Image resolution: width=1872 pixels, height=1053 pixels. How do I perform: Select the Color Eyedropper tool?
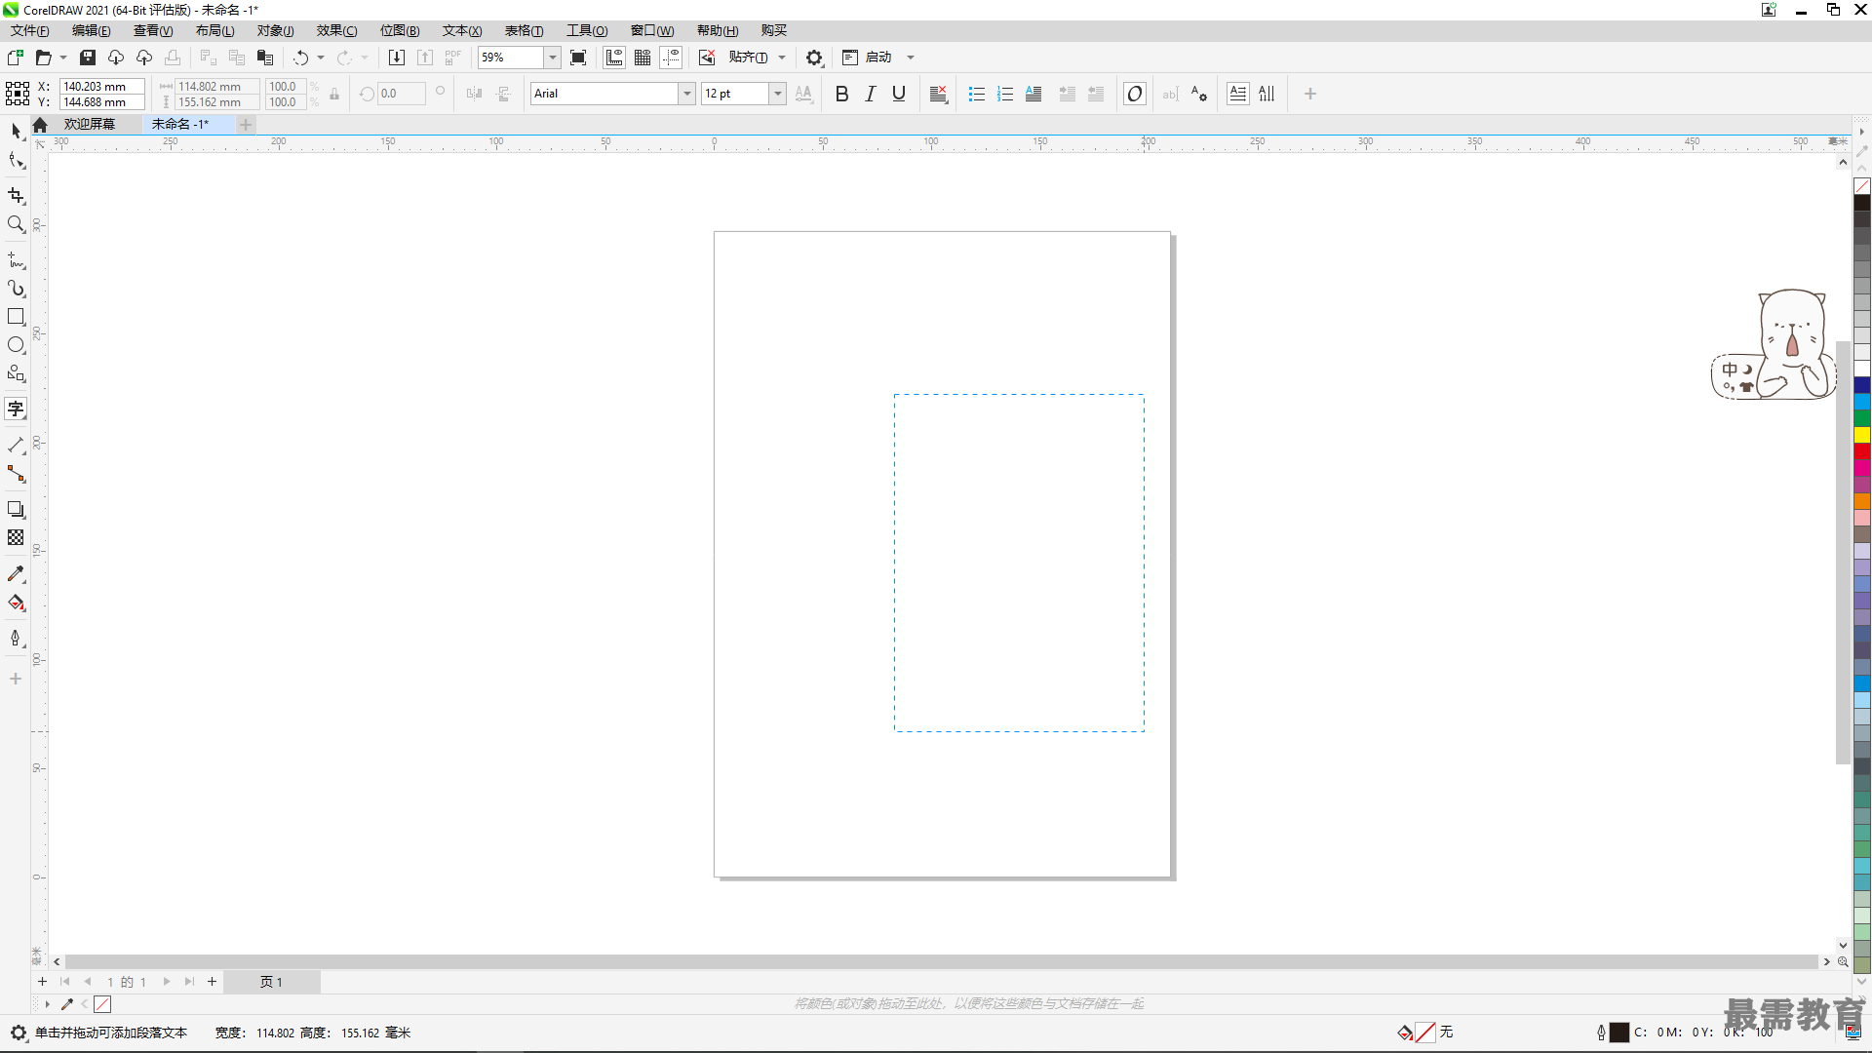click(x=16, y=573)
